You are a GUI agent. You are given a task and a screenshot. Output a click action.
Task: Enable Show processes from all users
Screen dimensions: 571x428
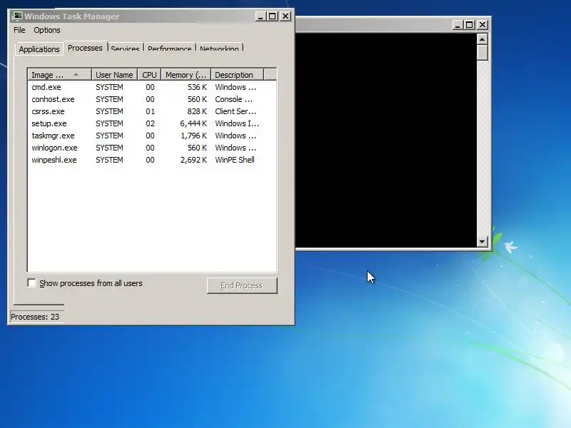(31, 282)
